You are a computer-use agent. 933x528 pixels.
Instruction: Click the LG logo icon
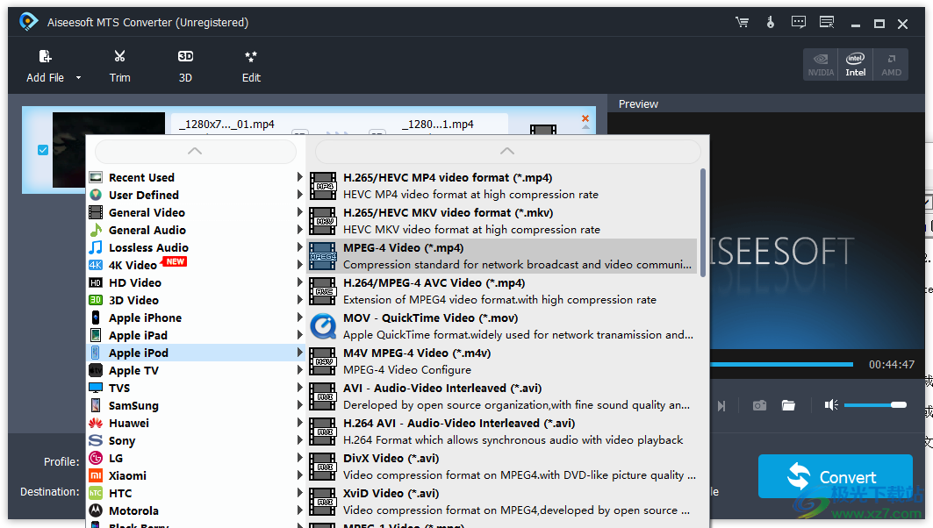point(95,458)
